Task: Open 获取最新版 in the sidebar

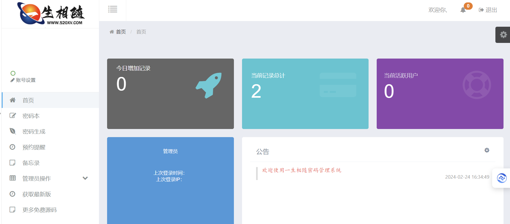Action: 37,194
